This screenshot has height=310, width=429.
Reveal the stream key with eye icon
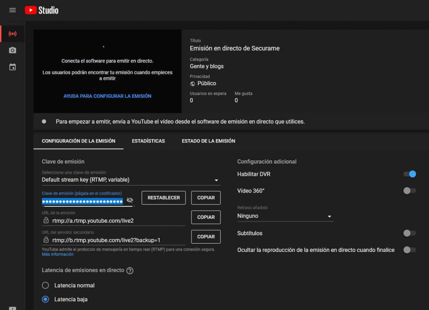130,200
